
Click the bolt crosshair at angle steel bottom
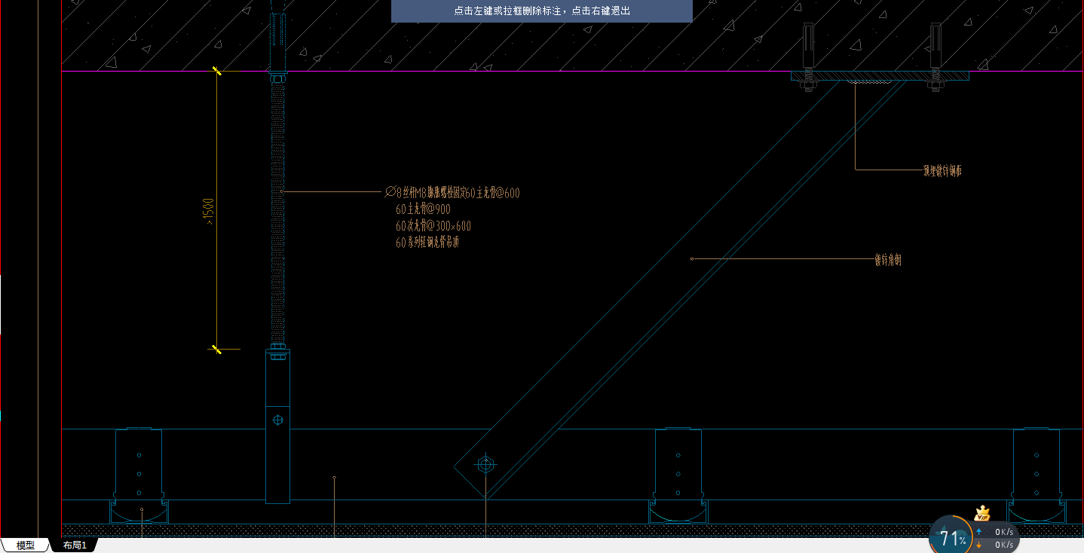click(x=485, y=464)
